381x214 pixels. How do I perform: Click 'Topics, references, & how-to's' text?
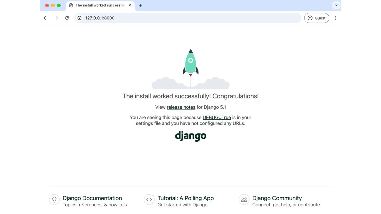click(95, 205)
